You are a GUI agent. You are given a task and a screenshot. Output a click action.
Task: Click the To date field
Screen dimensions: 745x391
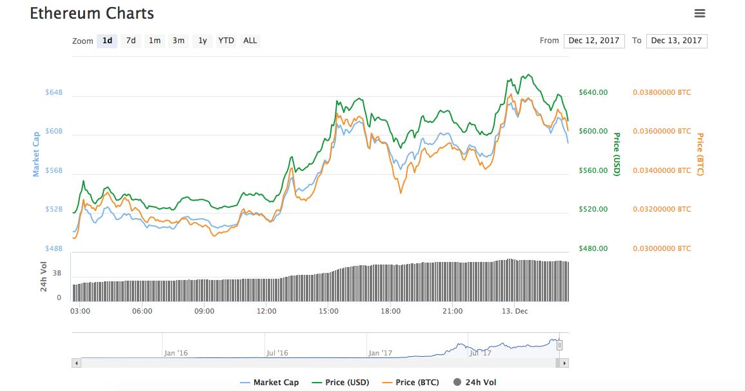676,41
